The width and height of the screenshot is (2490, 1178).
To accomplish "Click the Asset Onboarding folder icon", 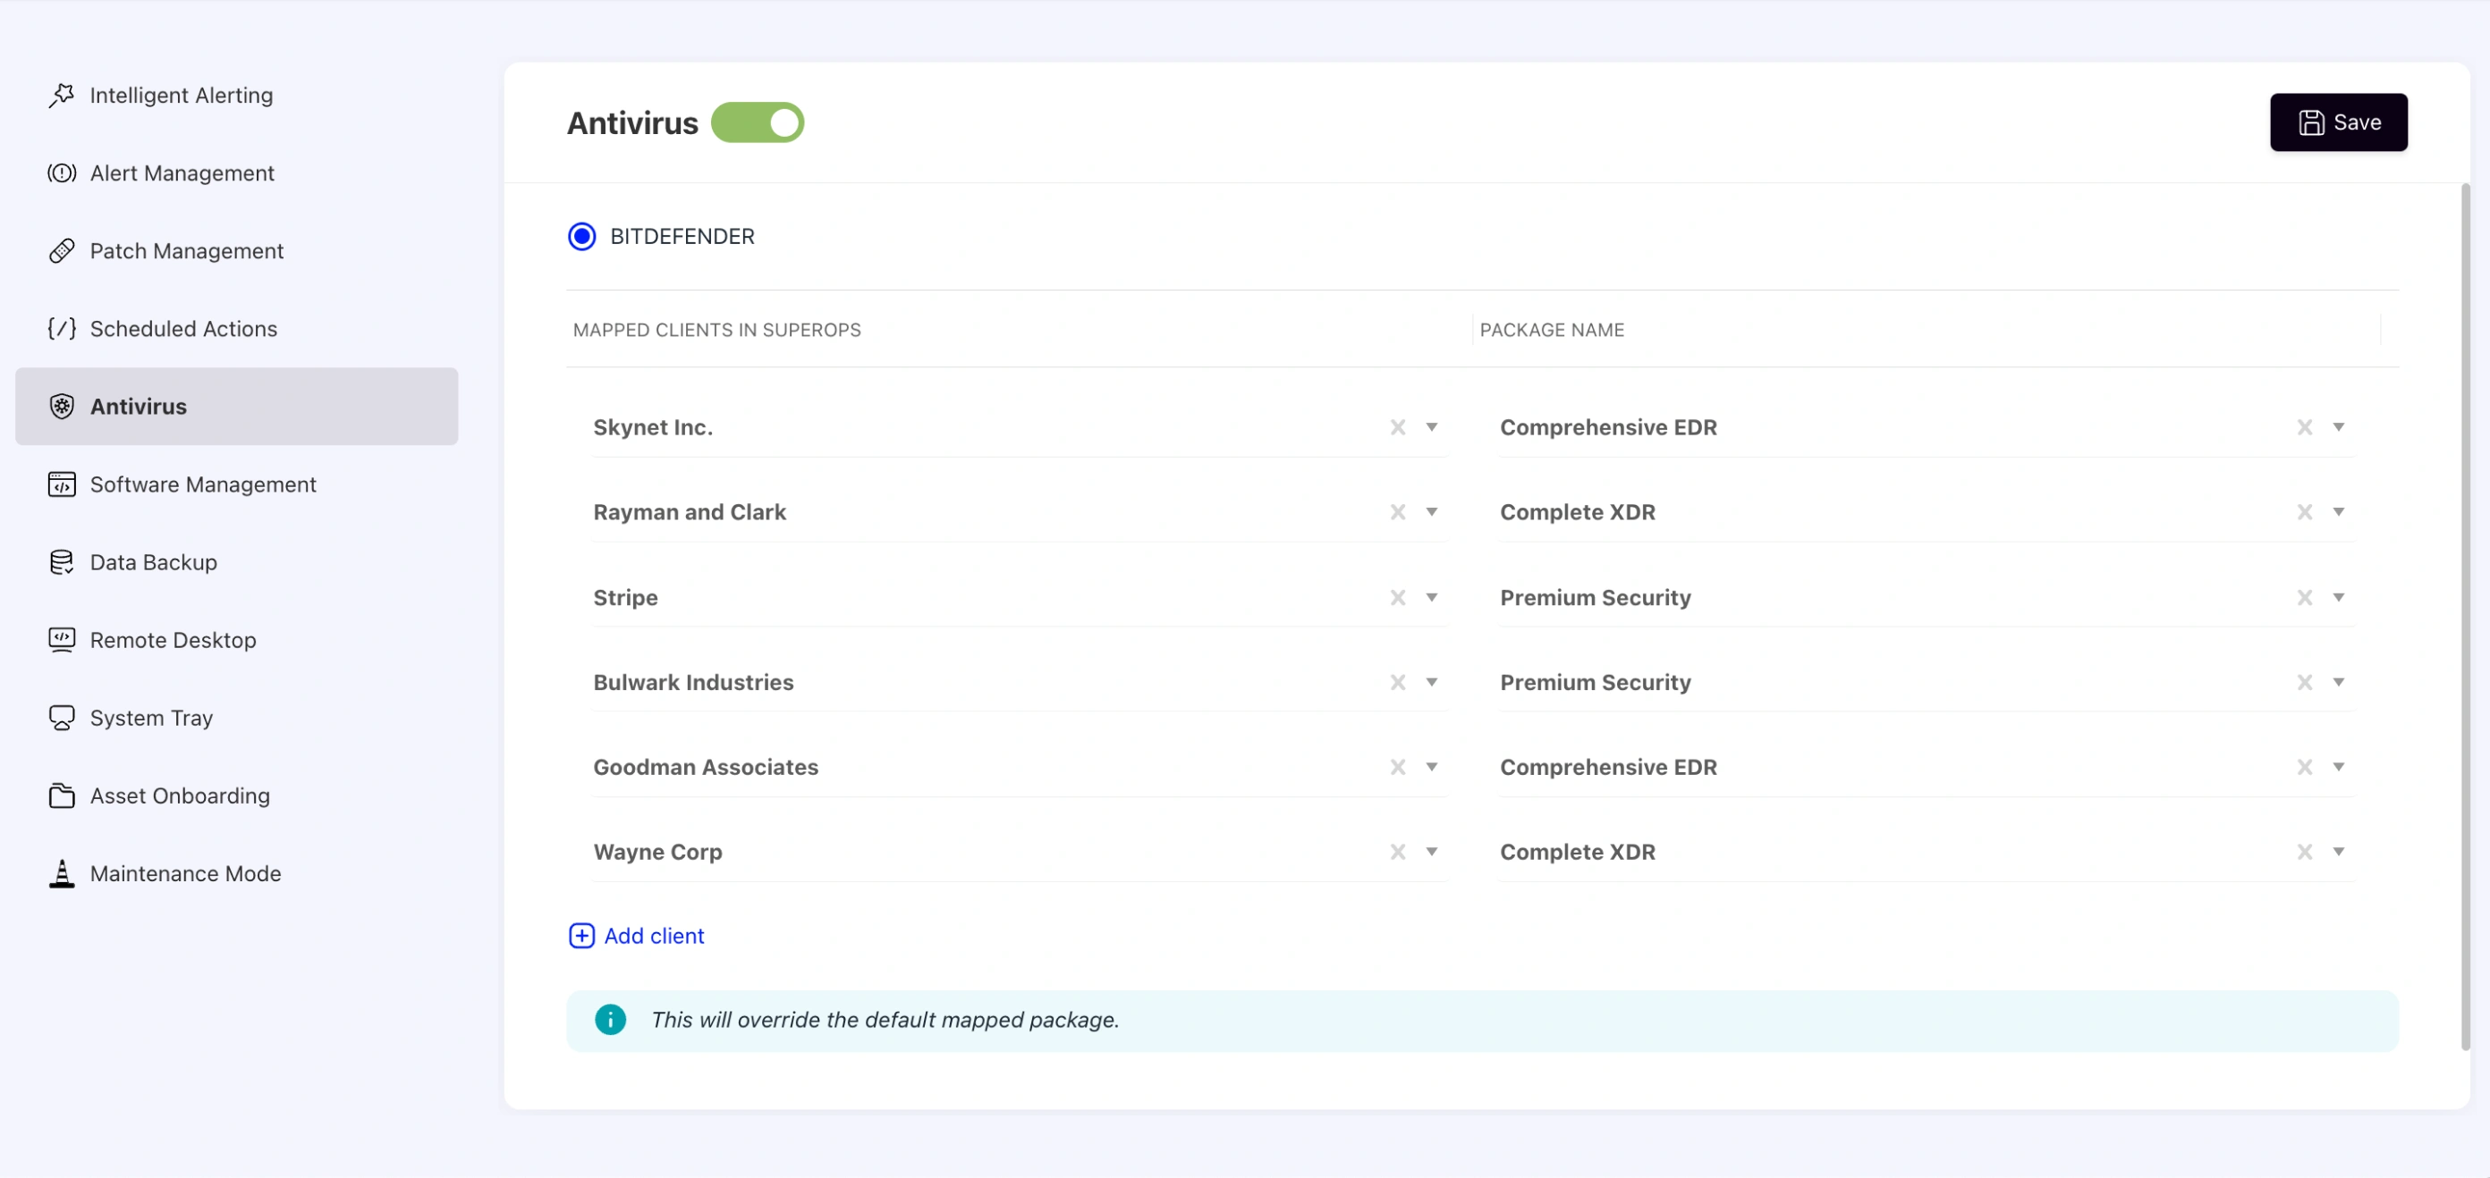I will 62,795.
